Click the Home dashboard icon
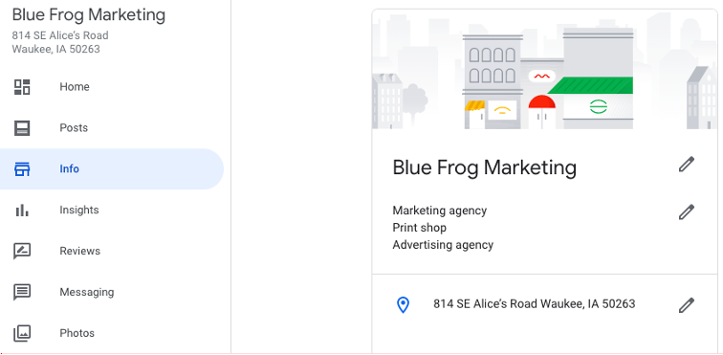Viewport: 723px width, 355px height. (22, 87)
